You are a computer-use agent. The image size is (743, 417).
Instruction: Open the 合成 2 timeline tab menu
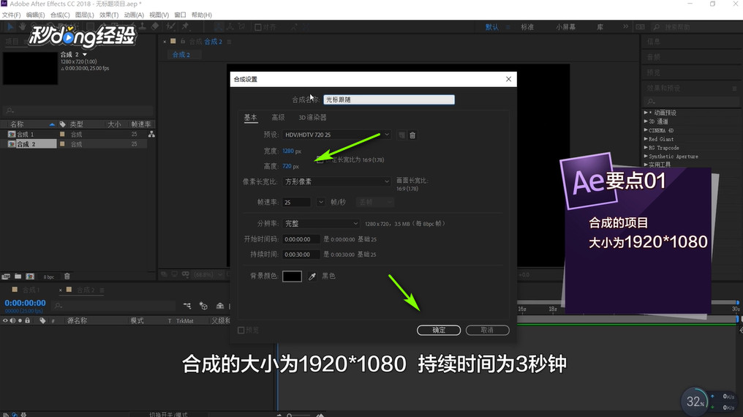tap(102, 290)
